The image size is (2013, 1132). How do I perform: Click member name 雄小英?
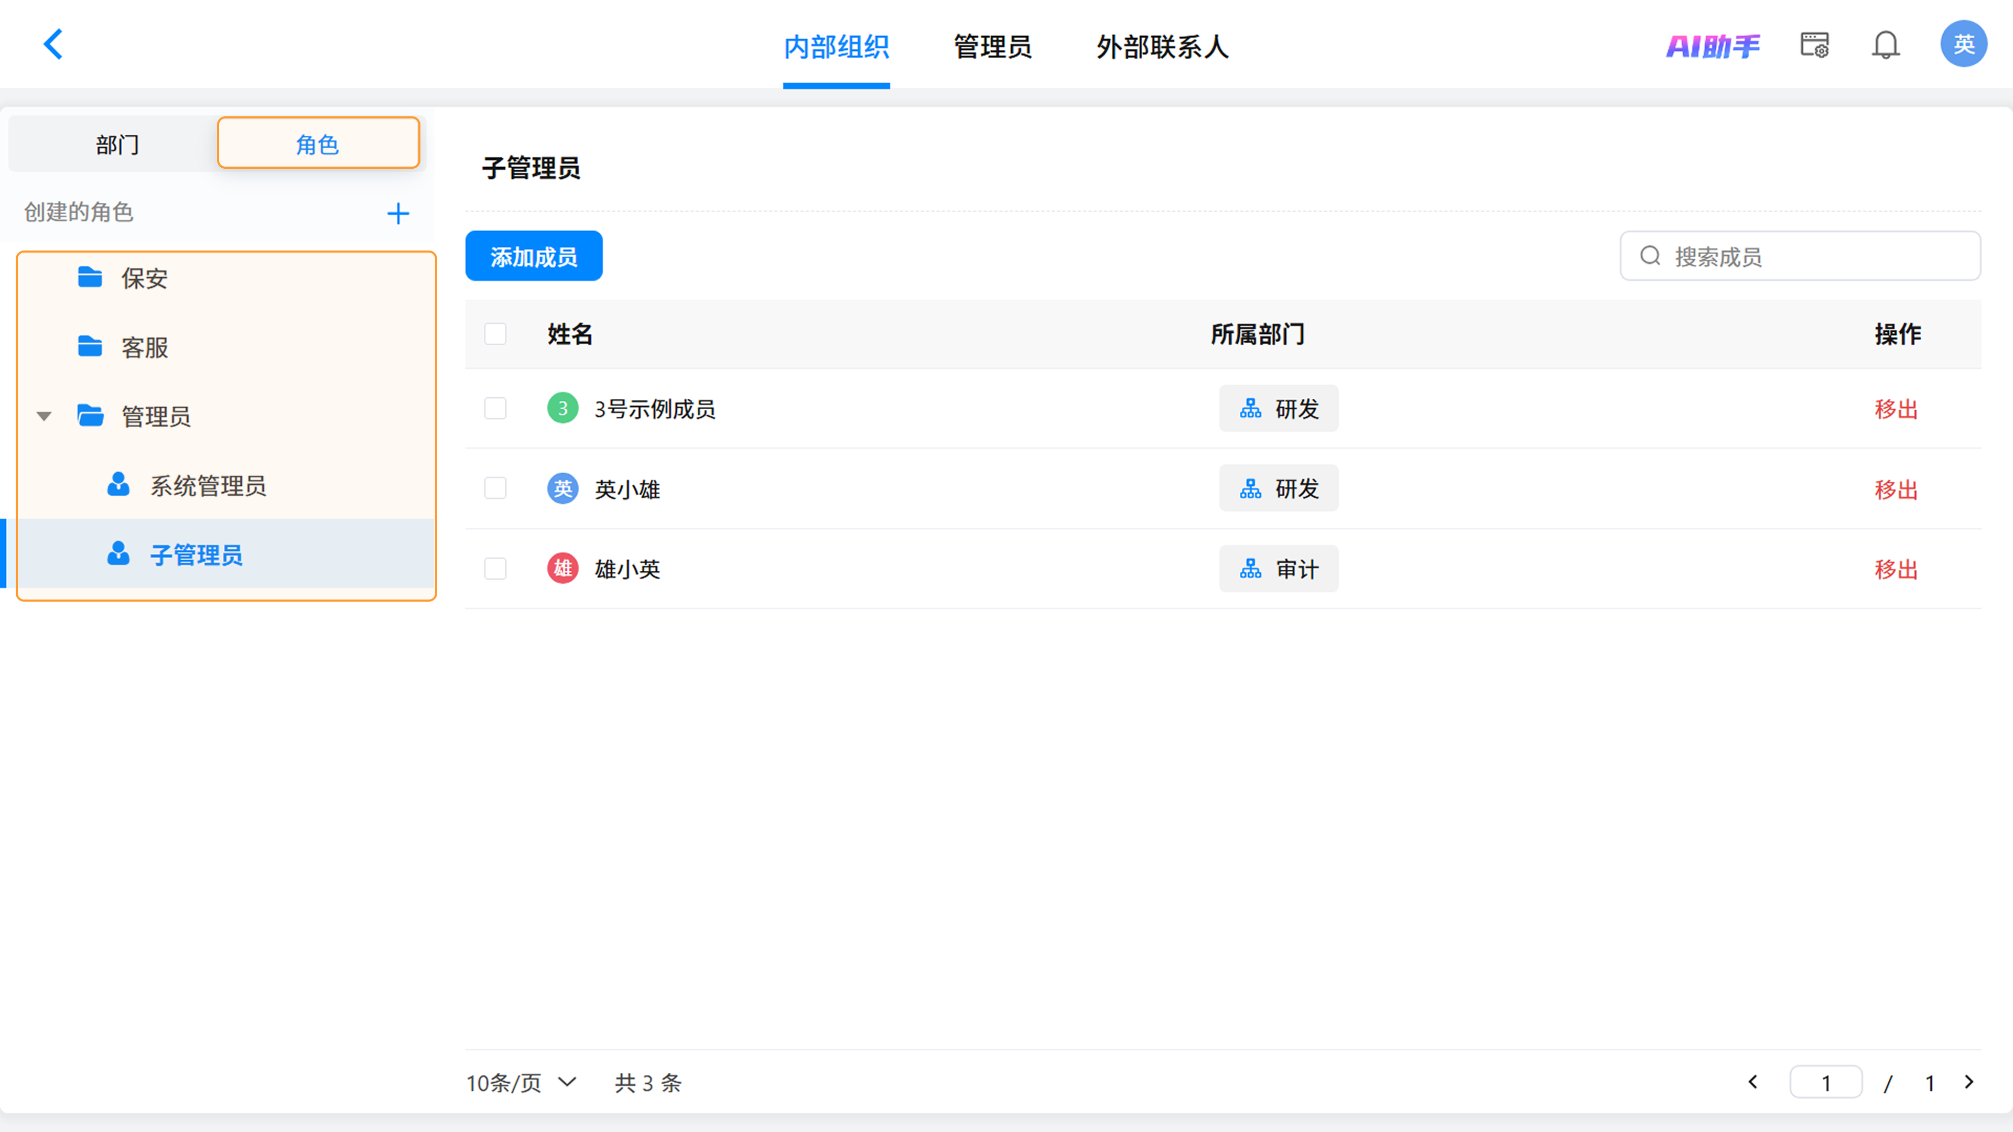pyautogui.click(x=627, y=569)
